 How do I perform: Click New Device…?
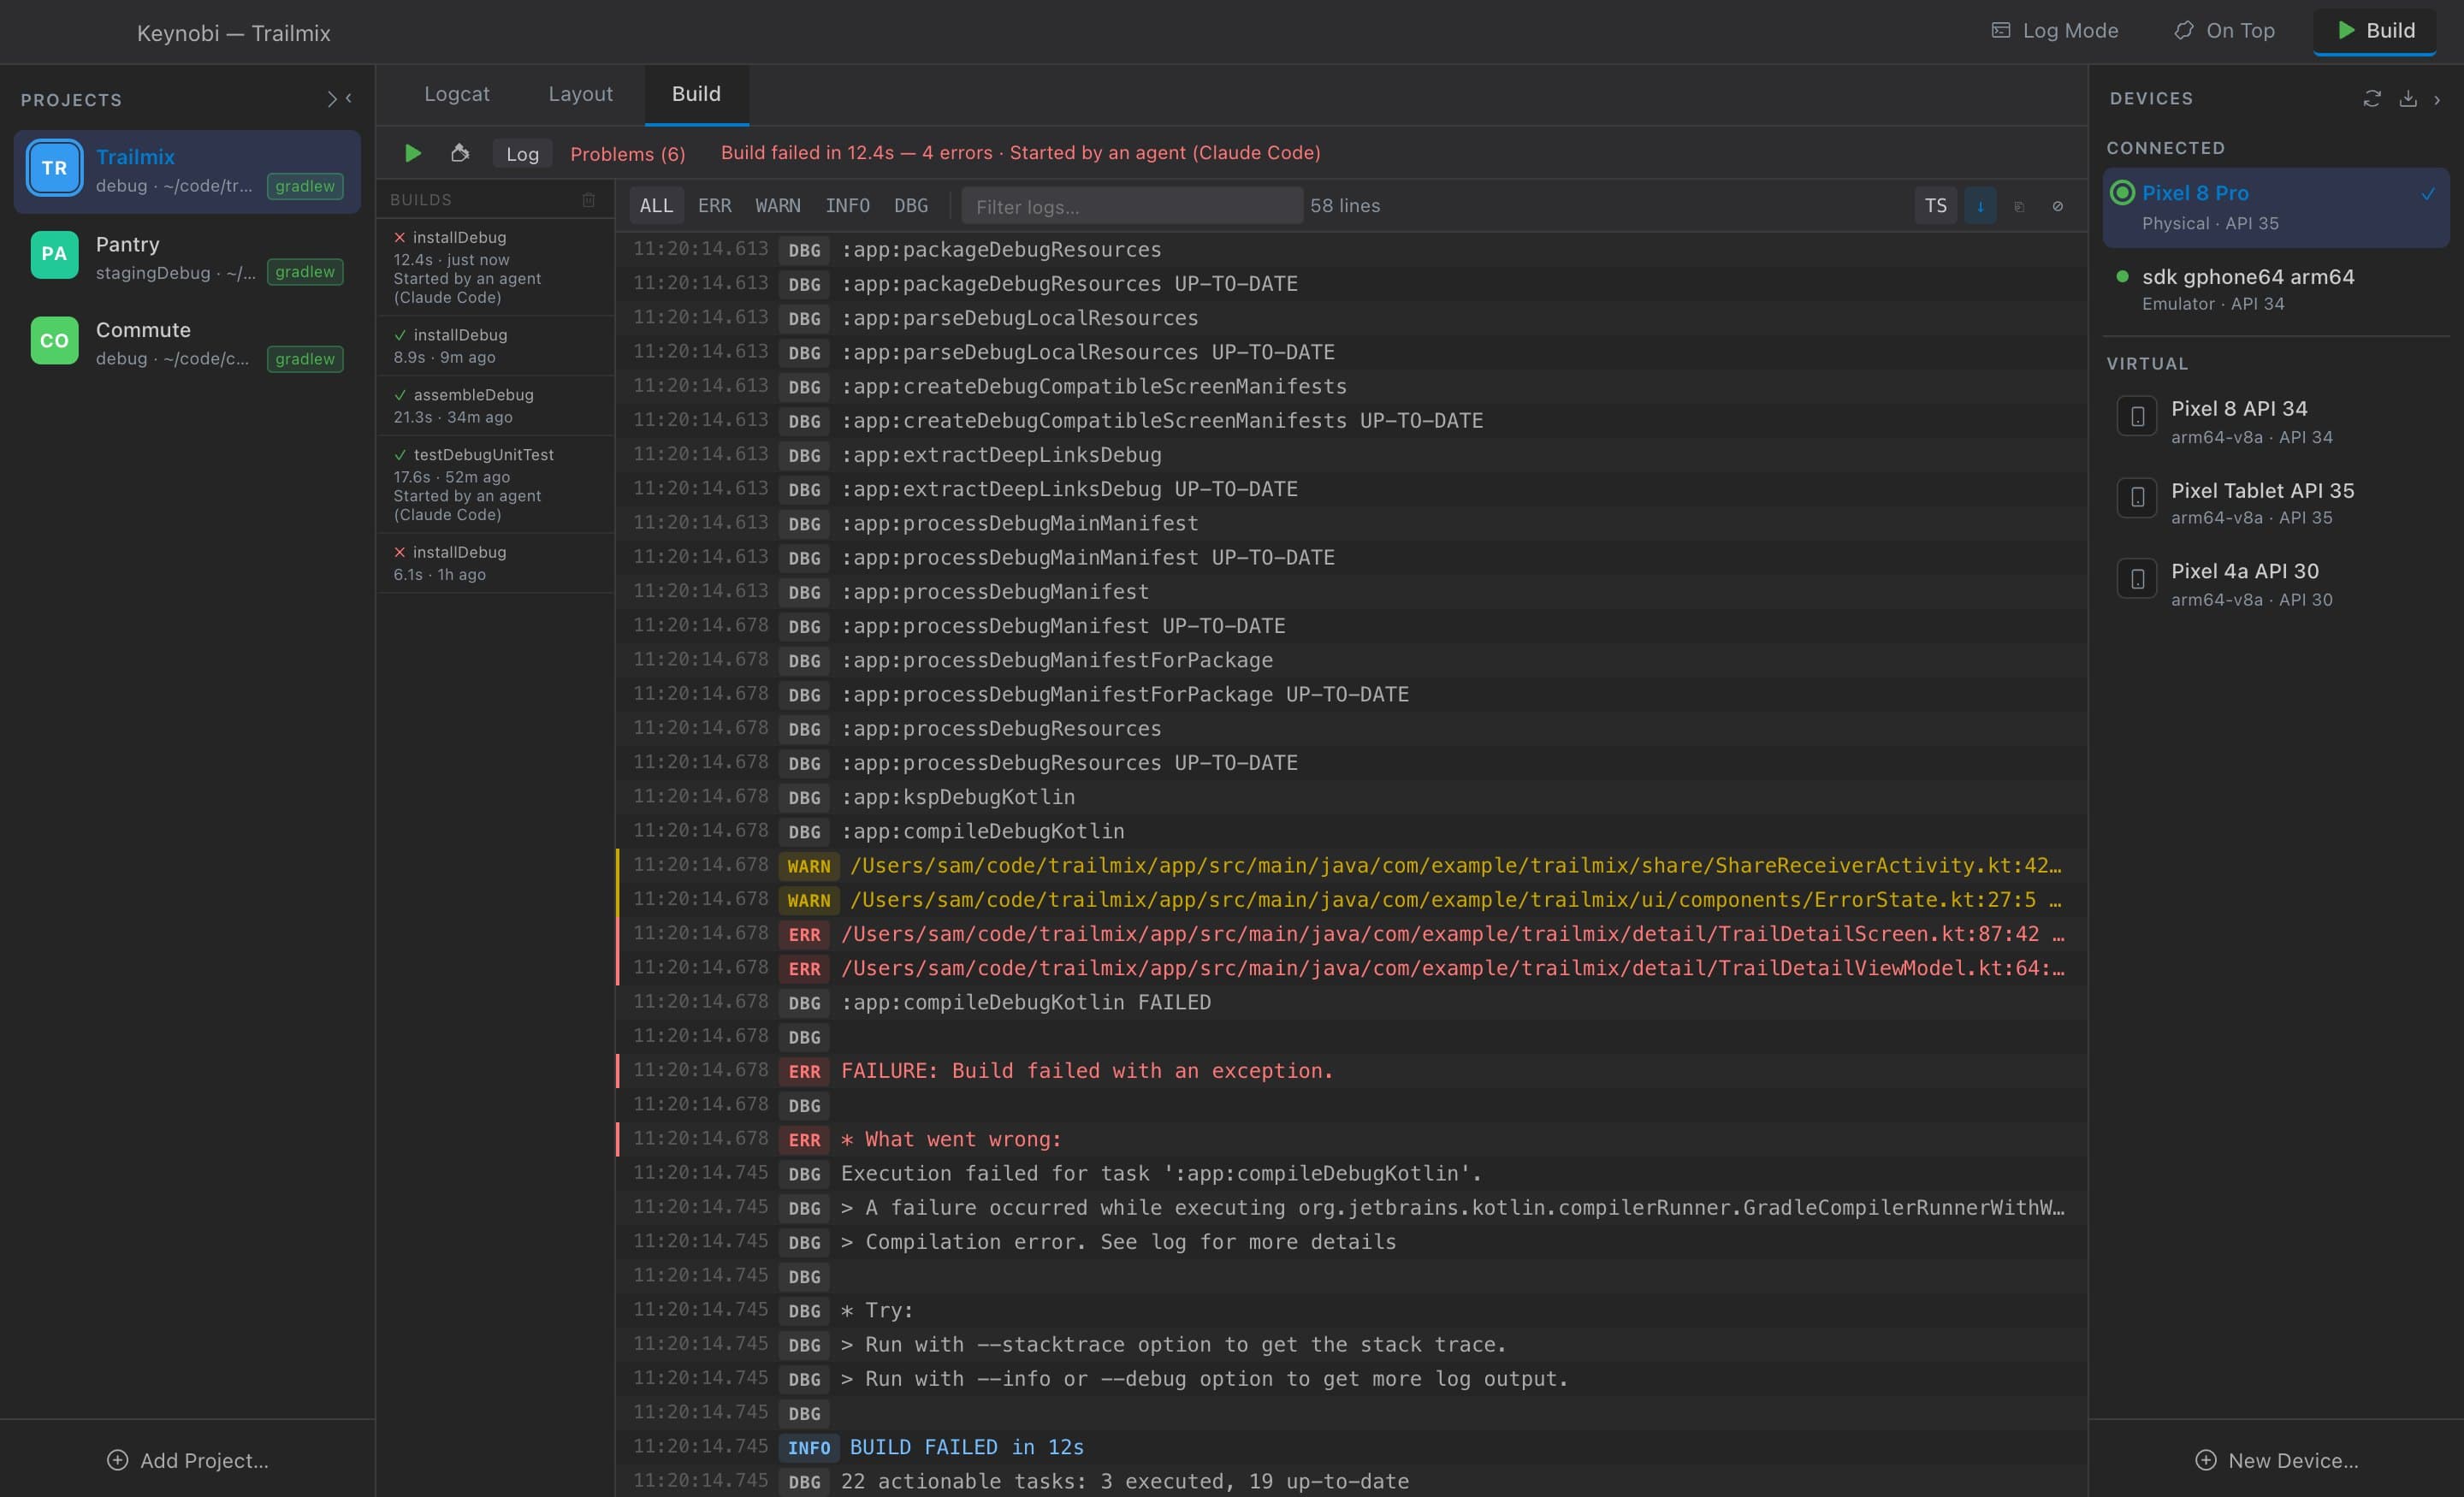click(2276, 1460)
